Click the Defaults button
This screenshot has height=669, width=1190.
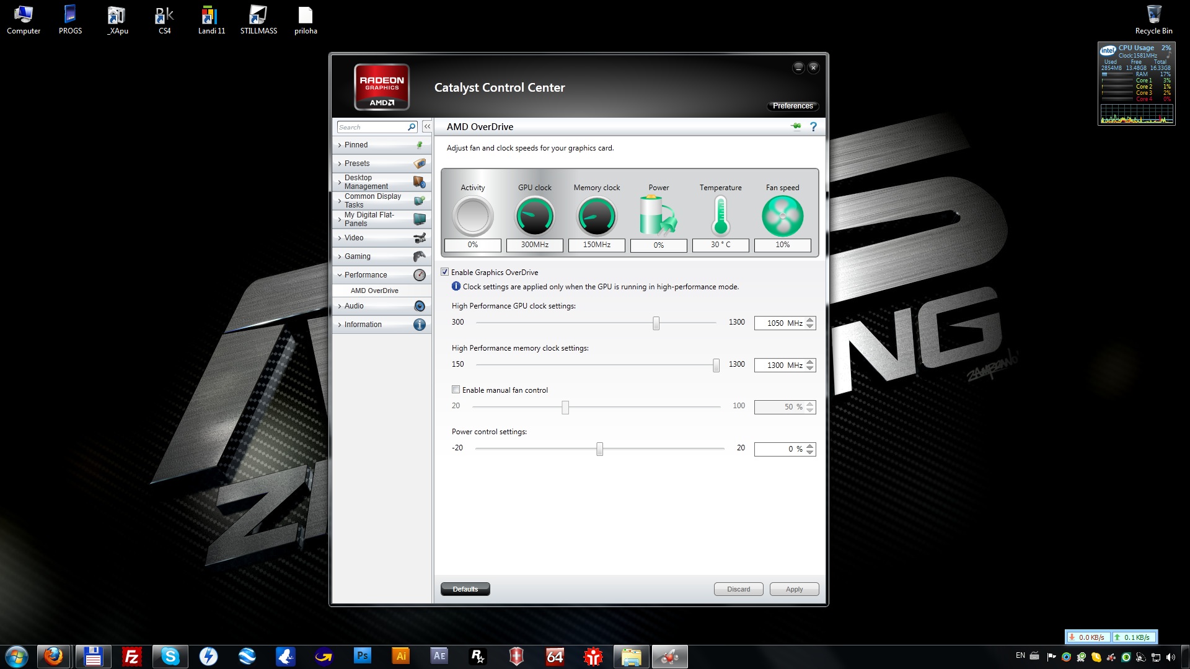point(465,589)
